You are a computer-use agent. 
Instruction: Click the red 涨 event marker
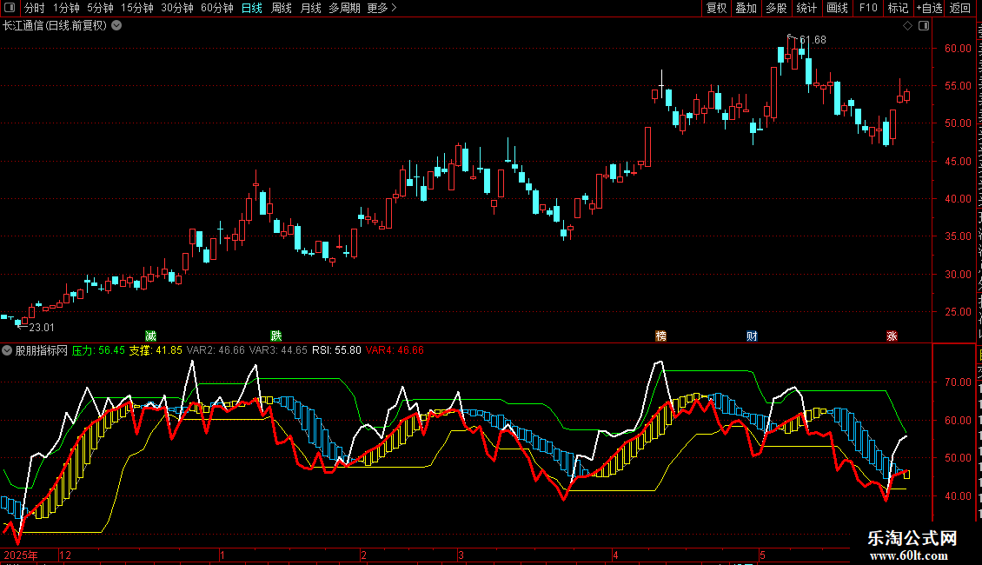[x=892, y=336]
